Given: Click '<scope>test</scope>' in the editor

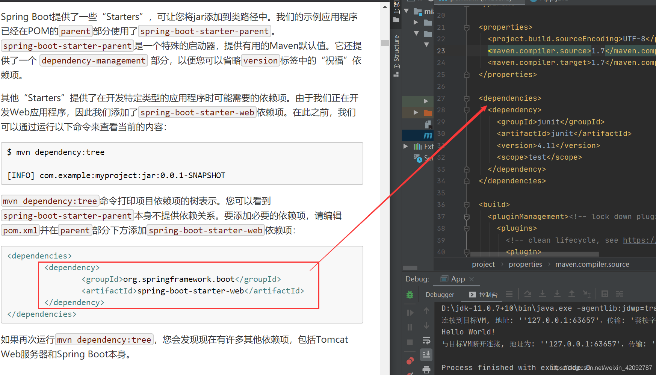Looking at the screenshot, I should point(539,157).
